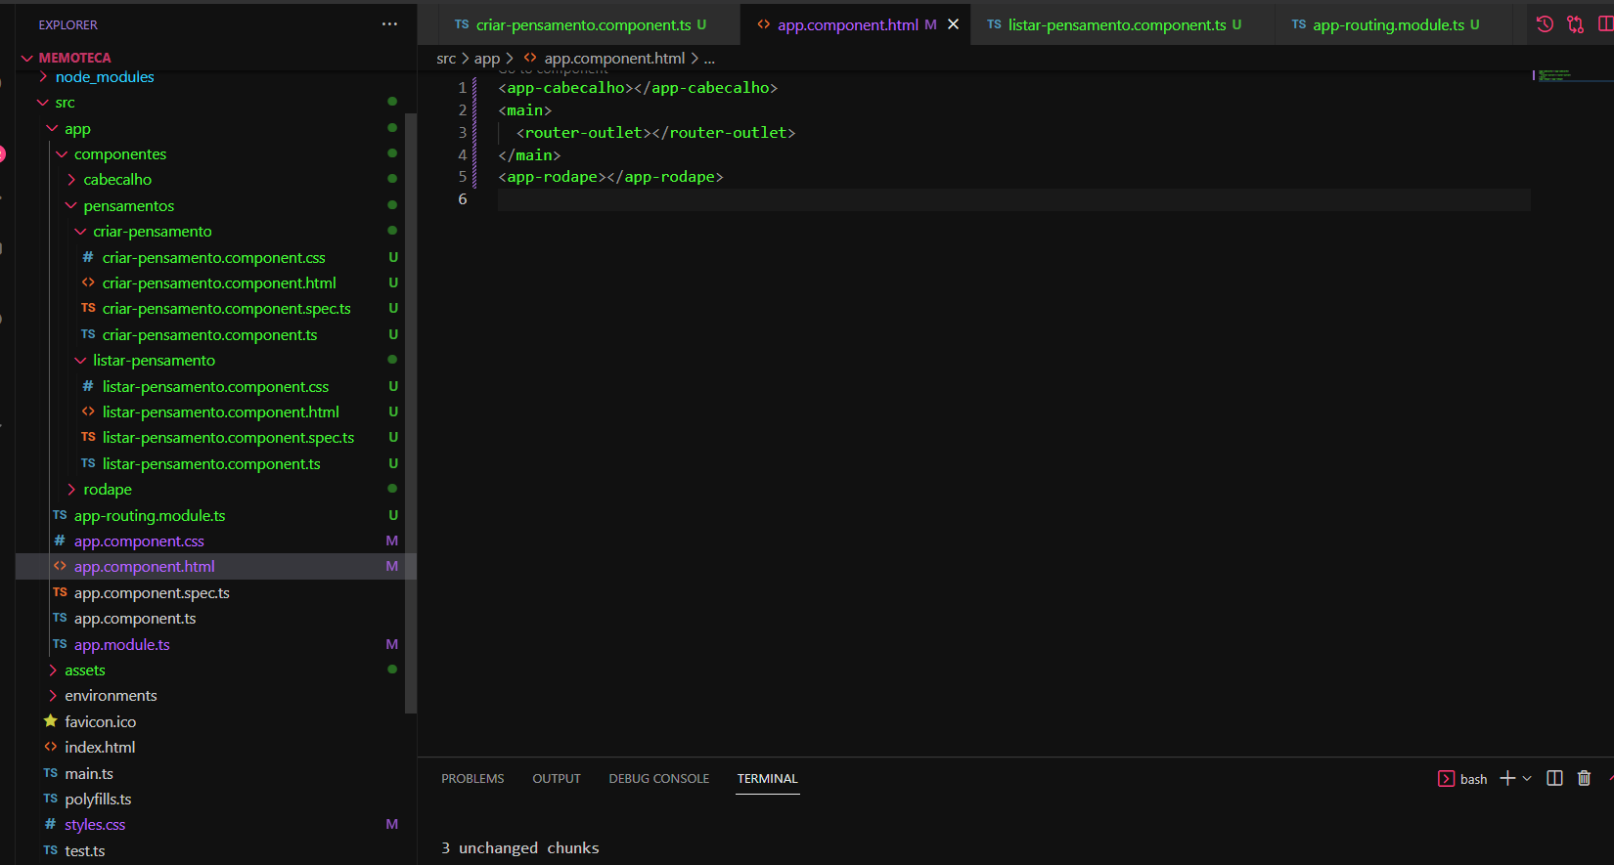Open listar-pensamento.component.ts in explorer
Image resolution: width=1614 pixels, height=865 pixels.
point(211,464)
